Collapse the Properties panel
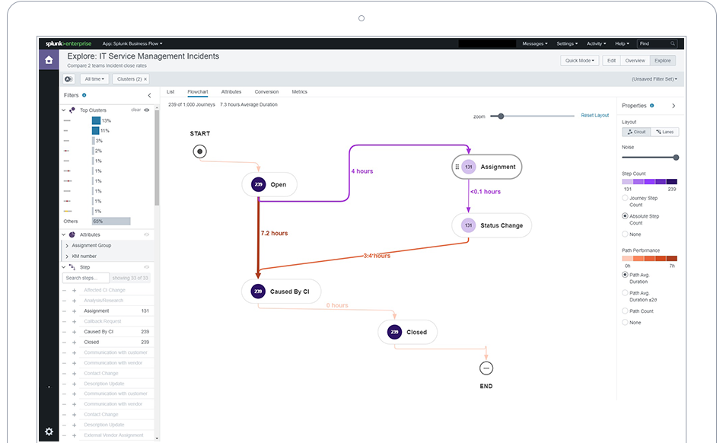Screen dimensions: 723x443 (x=674, y=106)
